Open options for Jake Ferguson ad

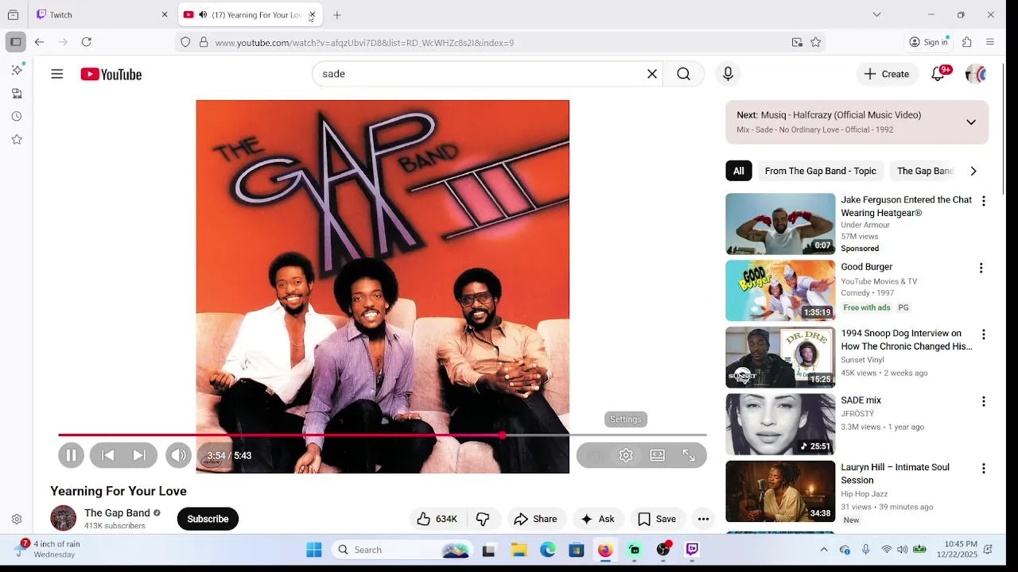click(x=983, y=201)
